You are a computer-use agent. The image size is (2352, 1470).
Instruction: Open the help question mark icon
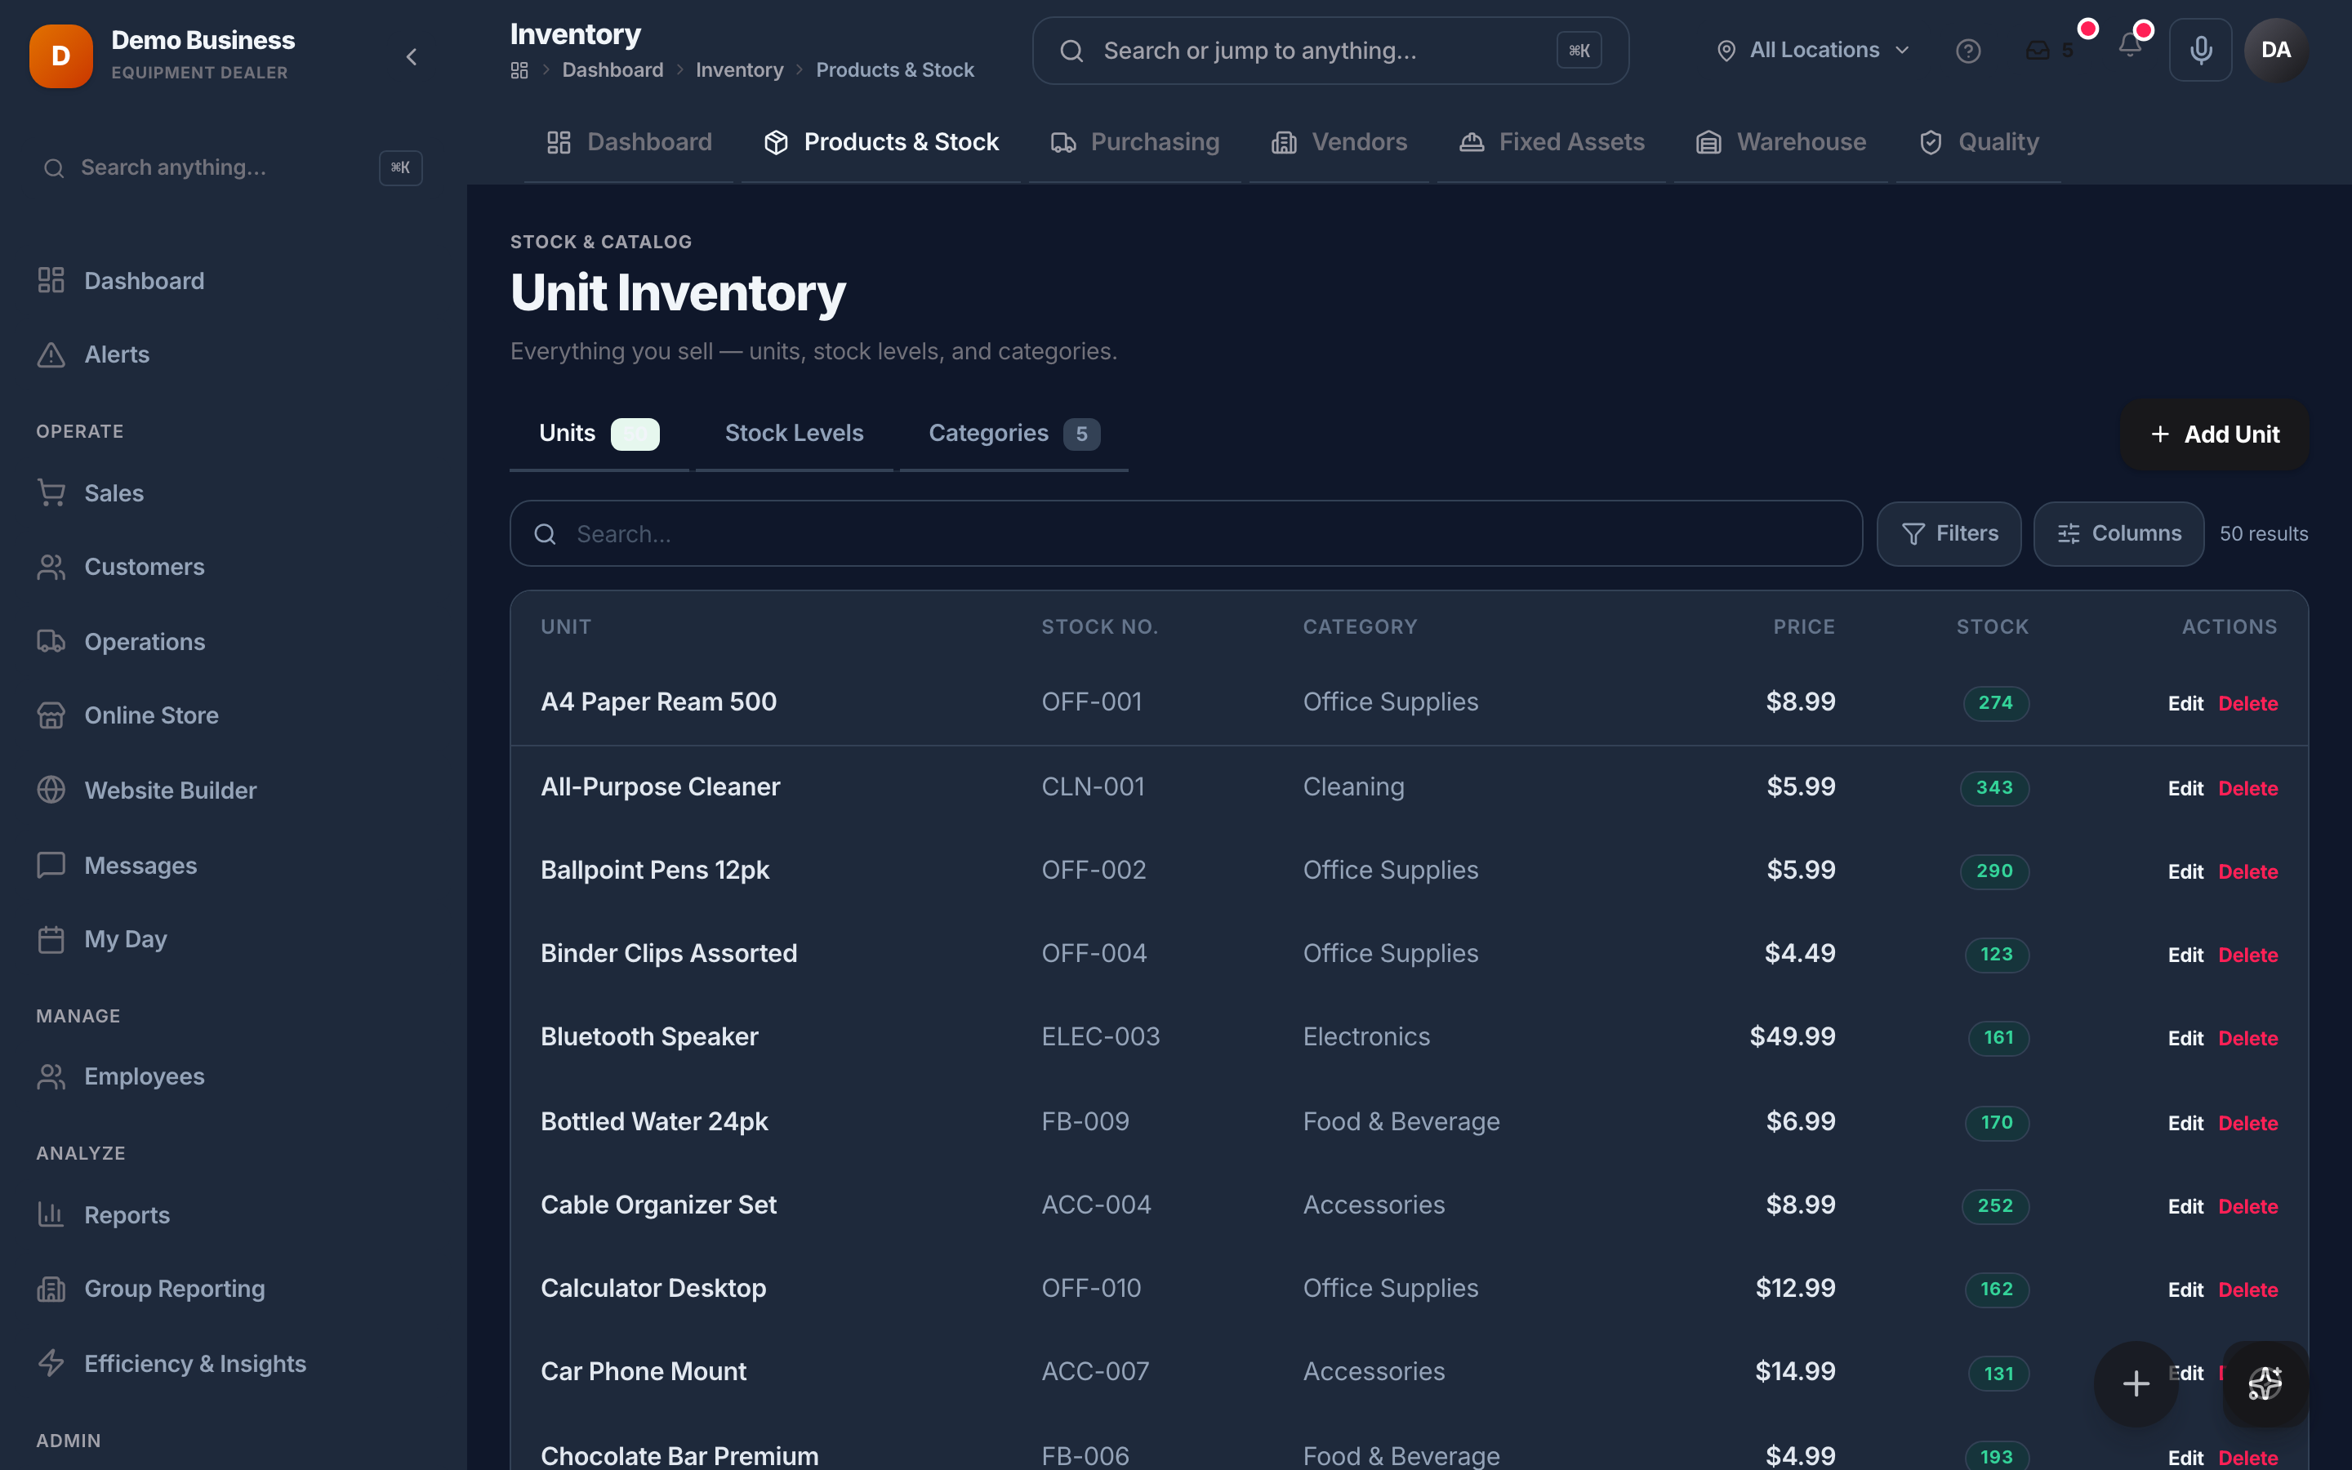(1968, 51)
